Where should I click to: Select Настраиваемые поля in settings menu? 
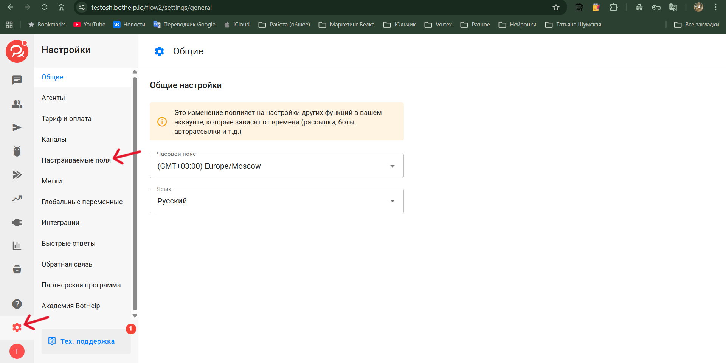point(76,160)
